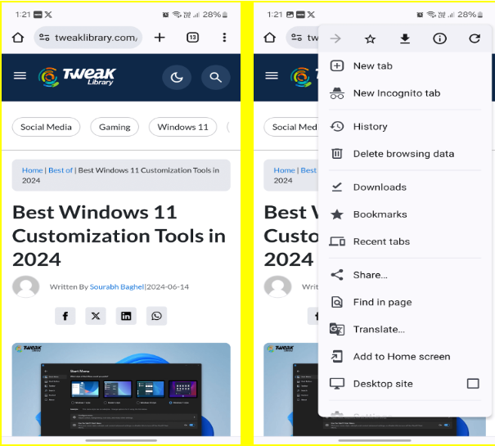Select Desktop site menu item
495x446 pixels.
click(x=405, y=384)
